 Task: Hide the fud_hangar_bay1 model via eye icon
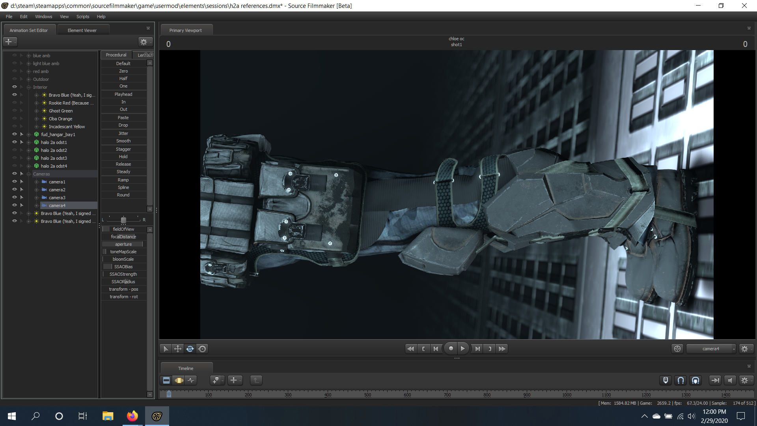click(15, 134)
